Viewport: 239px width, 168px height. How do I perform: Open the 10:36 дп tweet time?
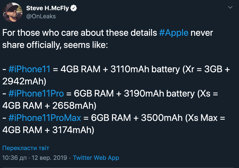click(x=14, y=158)
